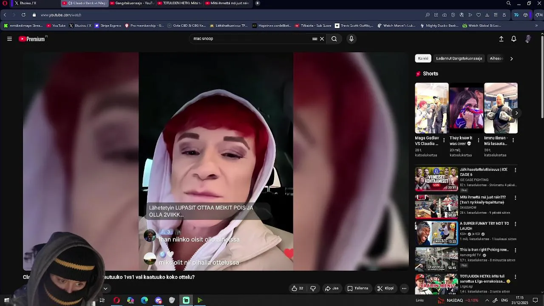Open options for 'This is Iran right' video
This screenshot has width=544, height=306.
[x=516, y=250]
